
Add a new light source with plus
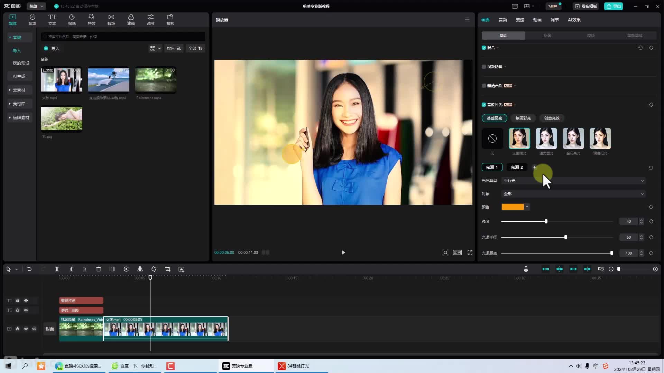535,167
